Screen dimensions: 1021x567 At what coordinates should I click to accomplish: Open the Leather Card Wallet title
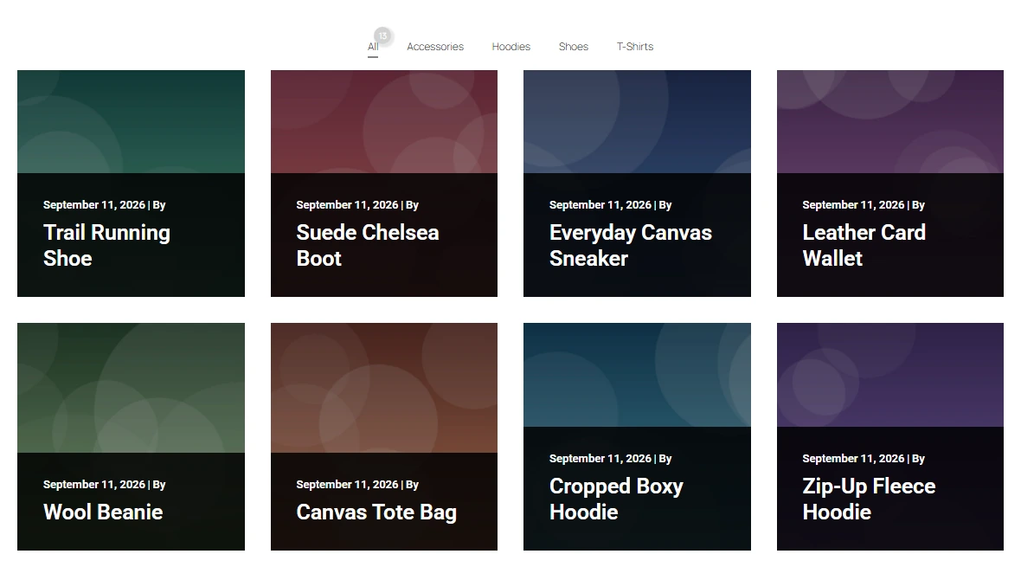coord(864,245)
